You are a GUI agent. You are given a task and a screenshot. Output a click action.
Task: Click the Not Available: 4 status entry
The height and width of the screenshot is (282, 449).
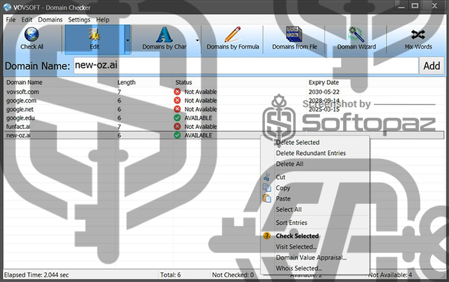(390, 275)
